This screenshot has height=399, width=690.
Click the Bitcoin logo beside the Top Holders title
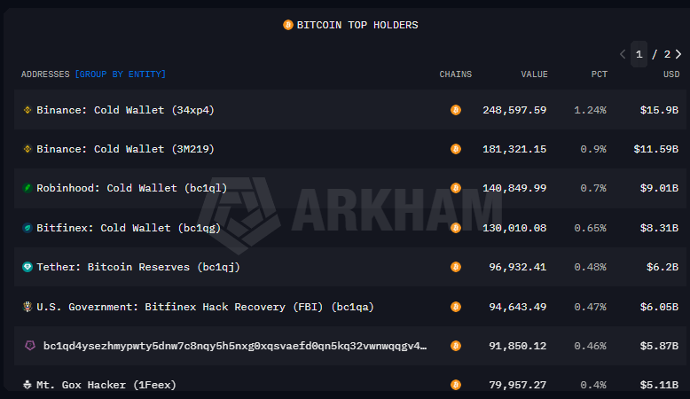click(x=287, y=25)
